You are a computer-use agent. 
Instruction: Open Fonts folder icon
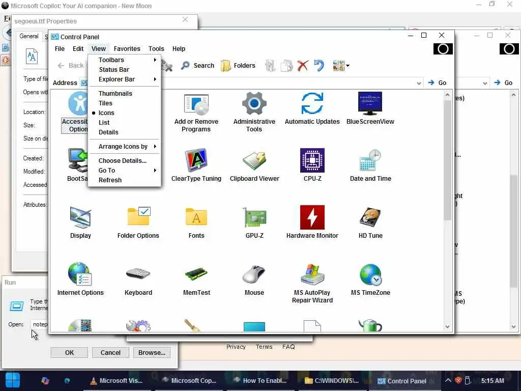196,222
